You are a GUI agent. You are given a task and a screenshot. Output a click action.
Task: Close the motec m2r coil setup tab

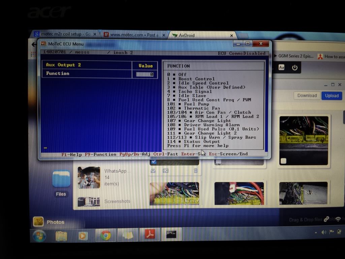pos(95,34)
